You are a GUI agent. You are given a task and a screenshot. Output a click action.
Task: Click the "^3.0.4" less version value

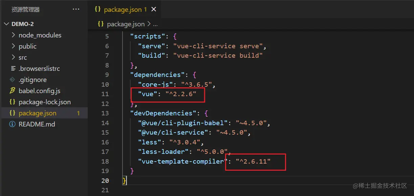coord(184,142)
